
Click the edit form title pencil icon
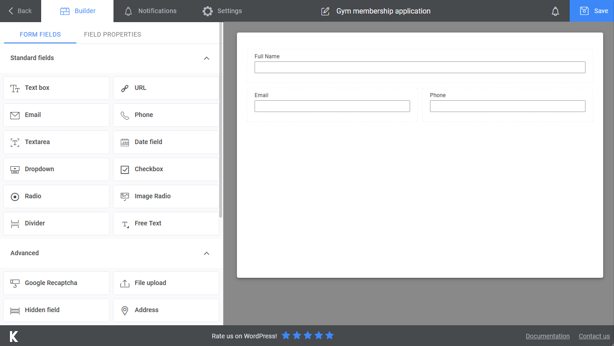[x=325, y=11]
